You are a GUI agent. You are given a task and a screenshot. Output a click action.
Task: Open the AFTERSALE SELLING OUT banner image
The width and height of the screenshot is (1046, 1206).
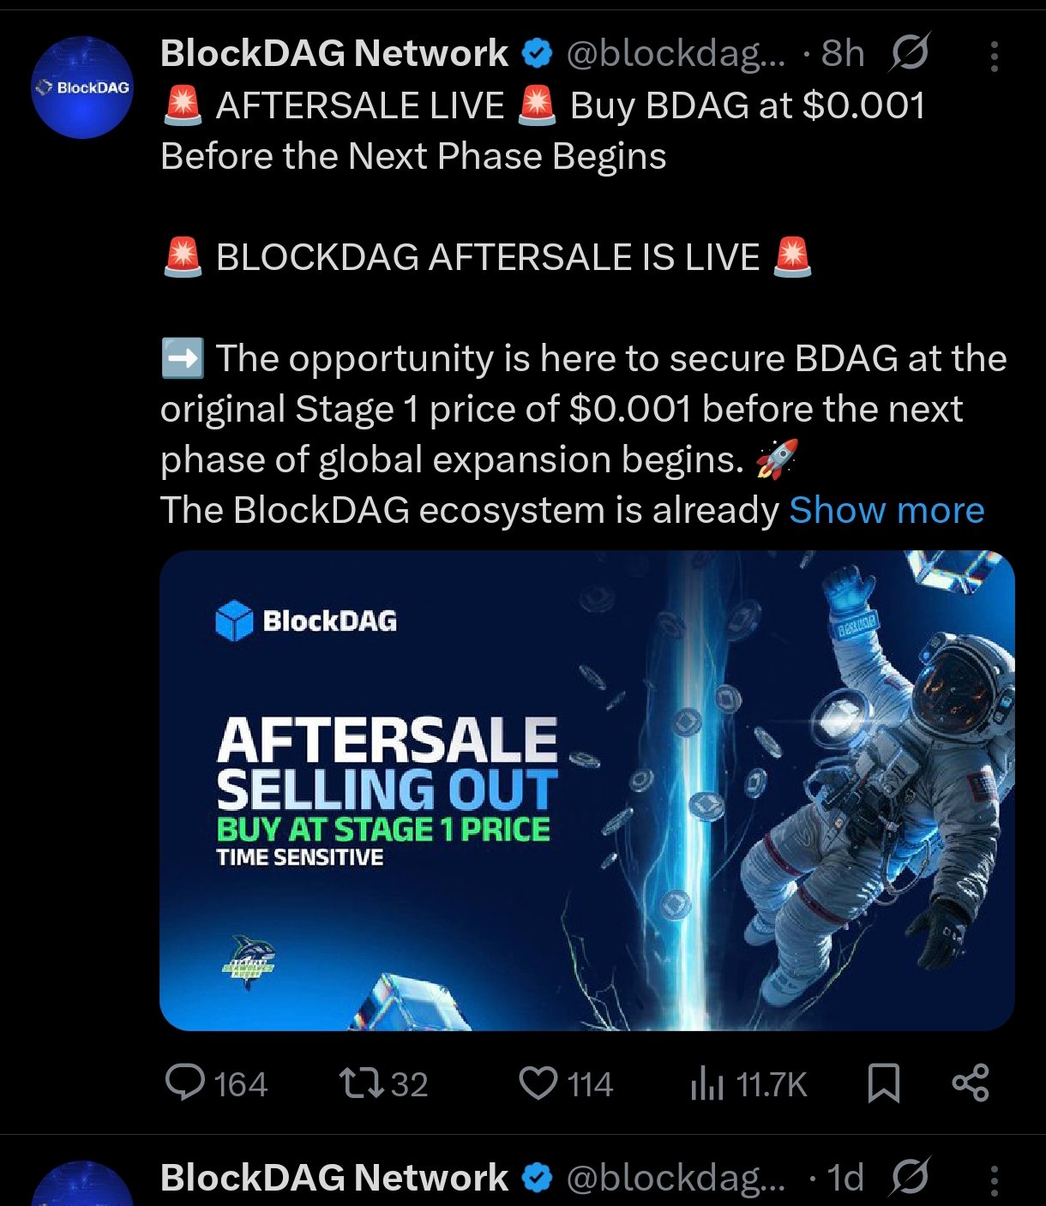pyautogui.click(x=587, y=790)
